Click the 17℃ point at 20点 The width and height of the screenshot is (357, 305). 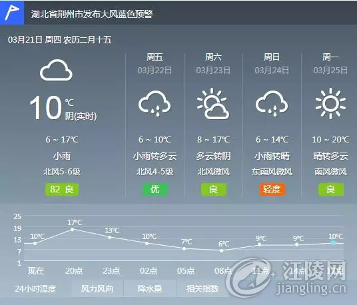click(72, 229)
